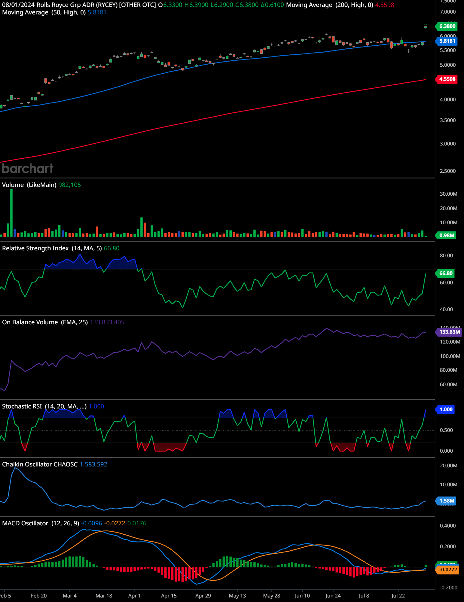This screenshot has width=464, height=602.
Task: Click the green 66.80 RSI axis tag
Action: [x=445, y=273]
